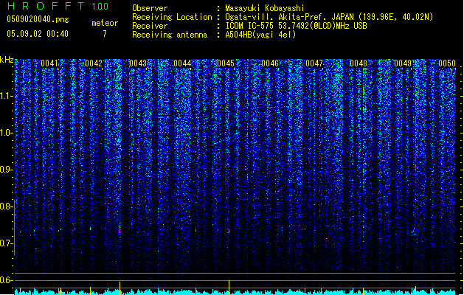The height and width of the screenshot is (295, 464).
Task: Click the 0049 time marker
Action: [403, 63]
